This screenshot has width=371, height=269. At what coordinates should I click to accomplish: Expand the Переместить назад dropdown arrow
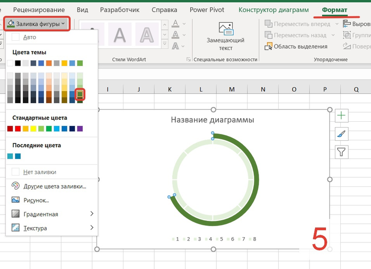[x=333, y=35]
